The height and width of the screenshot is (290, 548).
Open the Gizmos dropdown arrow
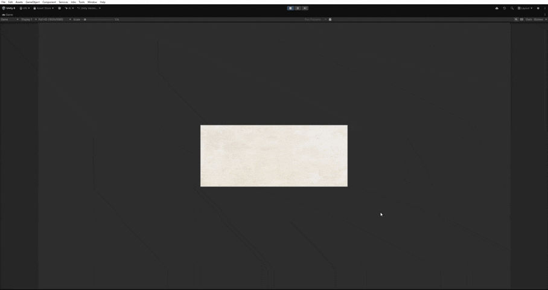(x=546, y=19)
